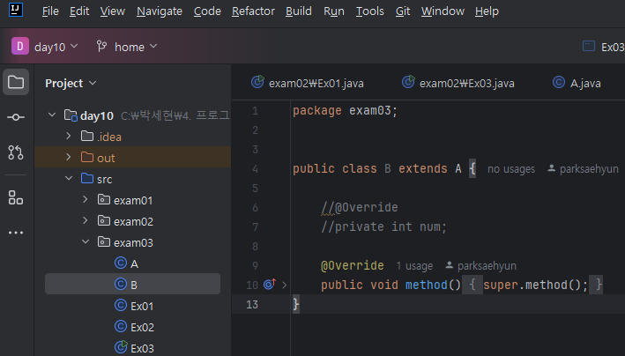625x356 pixels.
Task: Click parksaehyun author hint on class line
Action: pyautogui.click(x=589, y=169)
